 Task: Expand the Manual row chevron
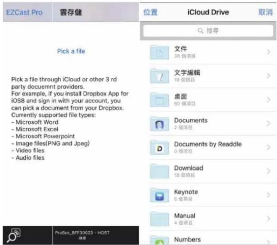click(269, 218)
